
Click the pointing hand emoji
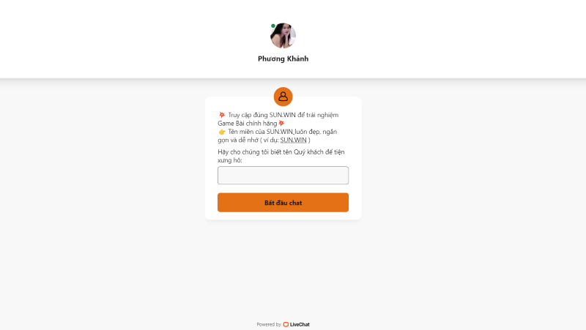[222, 132]
